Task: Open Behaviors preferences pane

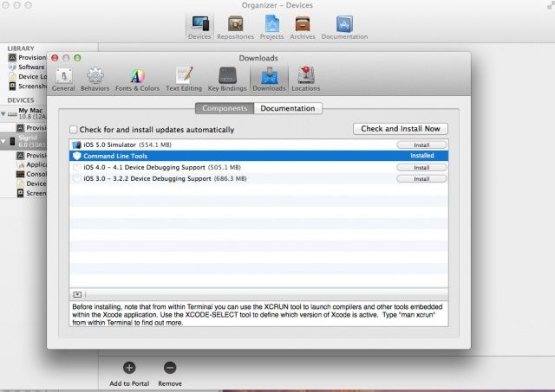Action: (95, 80)
